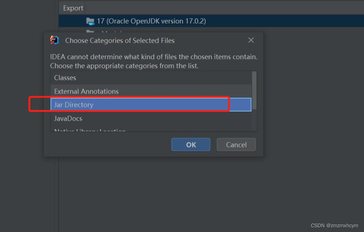Click the Export column header
The height and width of the screenshot is (232, 364).
73,8
